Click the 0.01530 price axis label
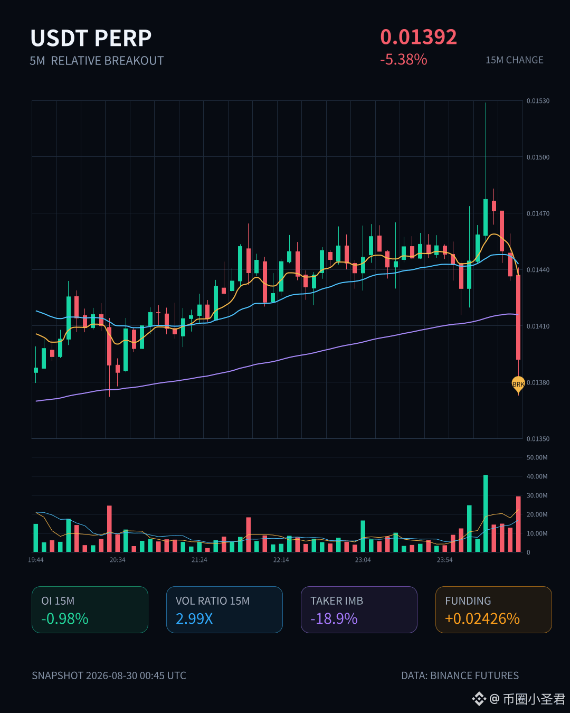This screenshot has width=570, height=713. 538,101
